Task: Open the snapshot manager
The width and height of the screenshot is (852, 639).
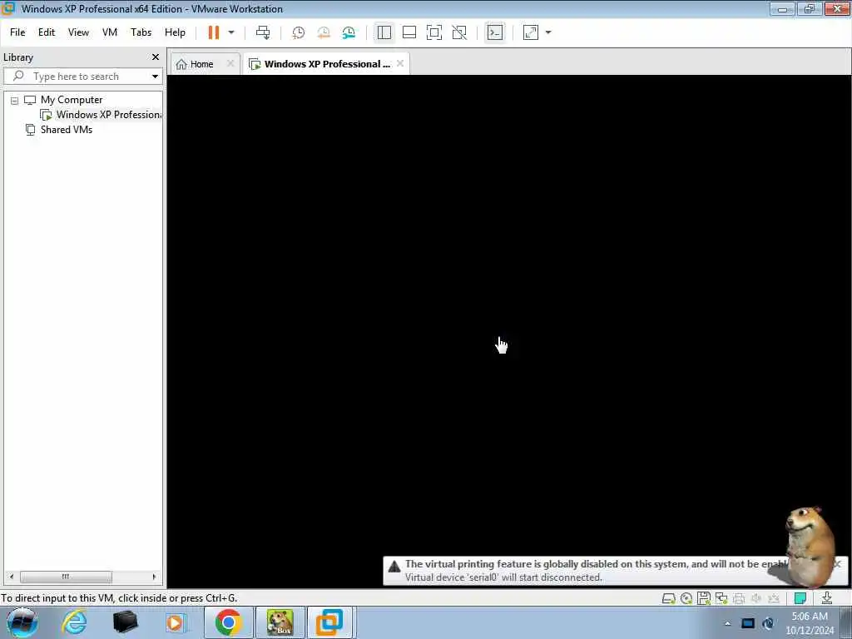Action: click(349, 32)
